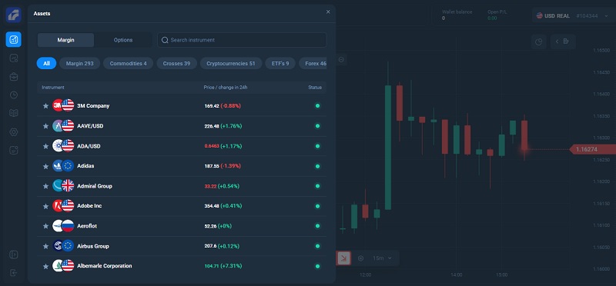Select the Airbus Group instrument
The image size is (616, 286).
pyautogui.click(x=182, y=246)
